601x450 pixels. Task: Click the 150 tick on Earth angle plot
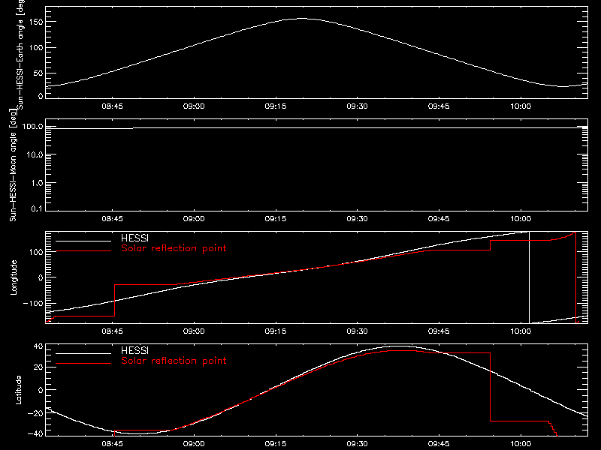tap(38, 22)
